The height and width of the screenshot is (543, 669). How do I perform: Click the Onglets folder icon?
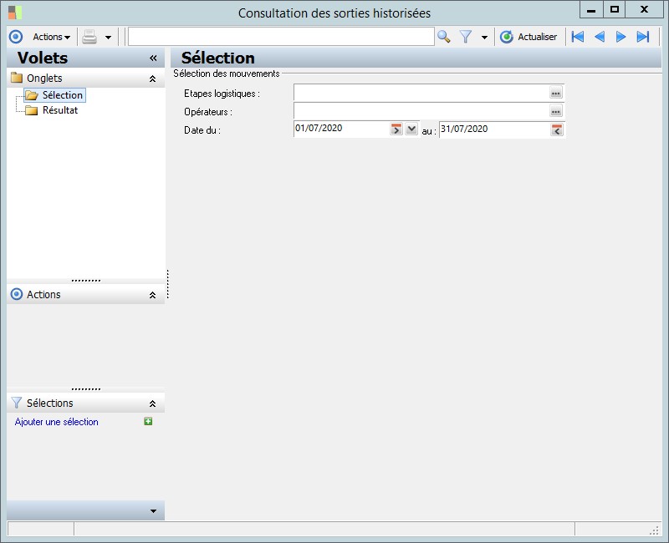click(17, 78)
